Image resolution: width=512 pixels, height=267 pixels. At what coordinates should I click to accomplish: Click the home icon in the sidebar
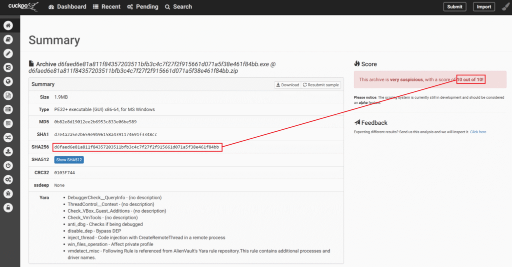[x=8, y=25]
